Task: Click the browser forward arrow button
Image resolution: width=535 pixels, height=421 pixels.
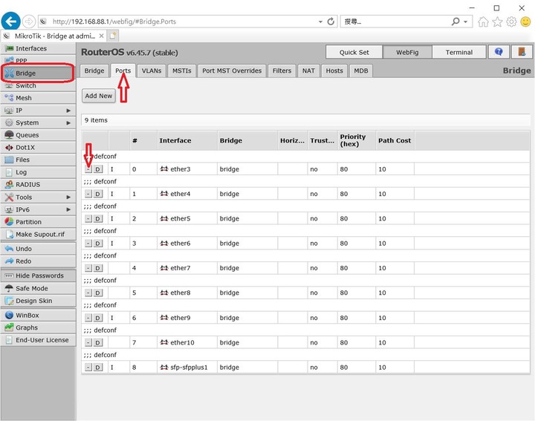Action: pyautogui.click(x=29, y=22)
